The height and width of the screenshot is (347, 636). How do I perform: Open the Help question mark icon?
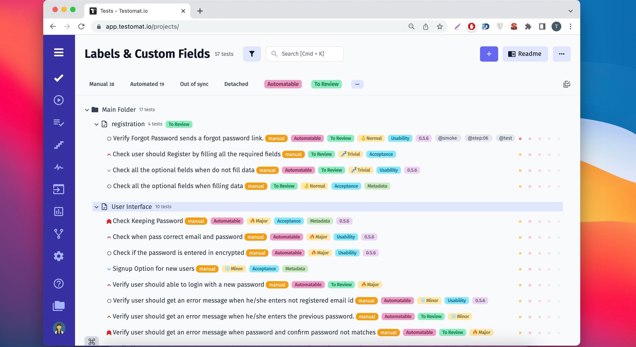59,283
